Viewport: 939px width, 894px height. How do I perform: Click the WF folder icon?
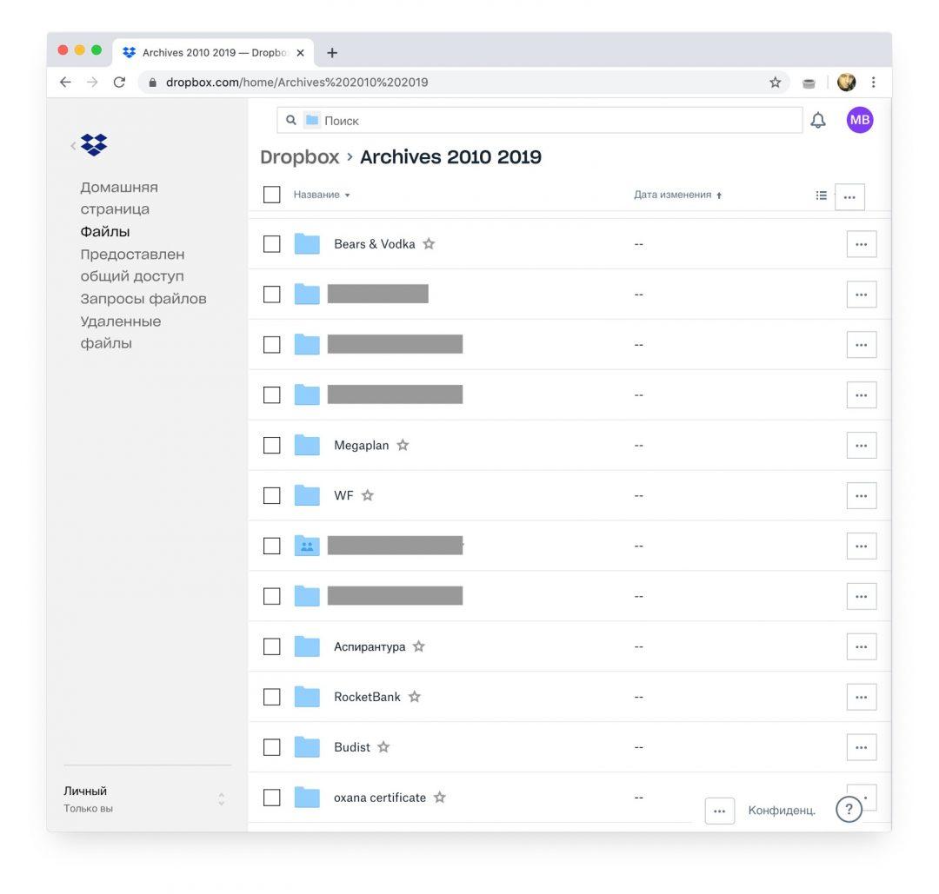click(x=307, y=495)
